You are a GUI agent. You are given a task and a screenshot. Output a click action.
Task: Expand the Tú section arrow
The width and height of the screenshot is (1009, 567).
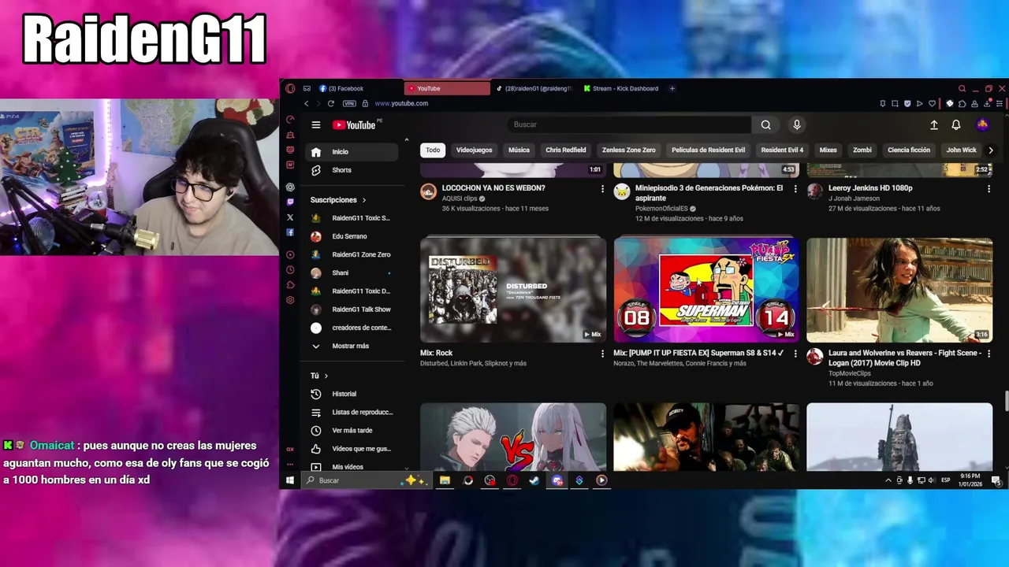(x=326, y=376)
